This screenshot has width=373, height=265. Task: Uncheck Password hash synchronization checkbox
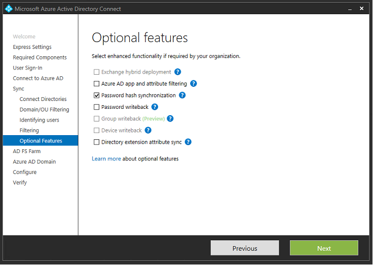coord(97,95)
